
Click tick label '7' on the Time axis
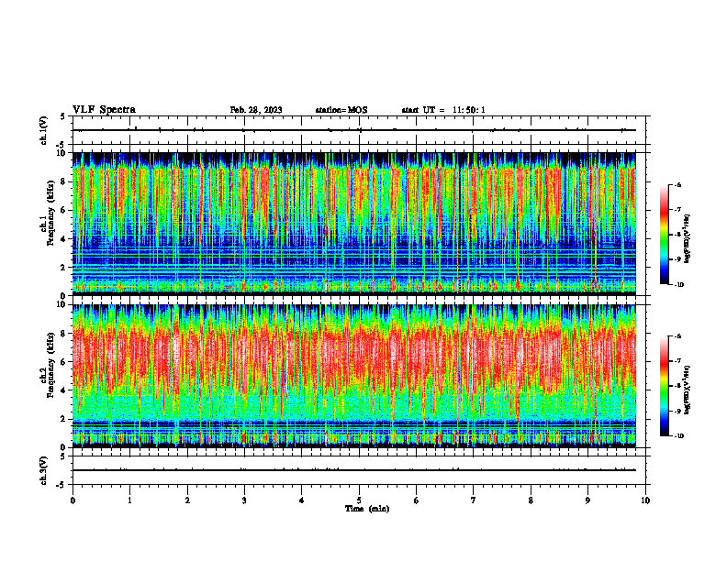tap(474, 500)
